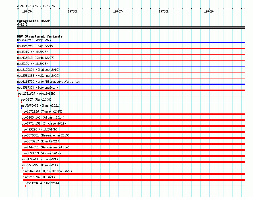Screen dimensions: 253x197
Task: Click dgv7771n152 (Chaisson2019) label
Action: pyautogui.click(x=44, y=123)
